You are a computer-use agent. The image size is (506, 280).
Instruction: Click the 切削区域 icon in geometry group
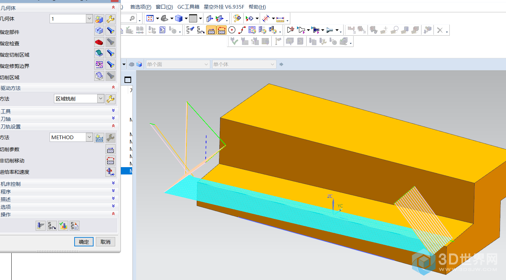point(99,76)
